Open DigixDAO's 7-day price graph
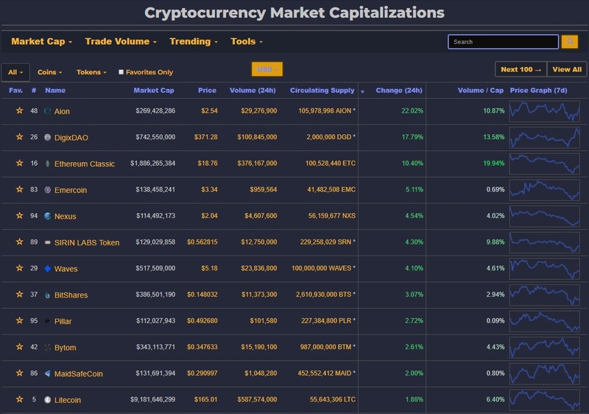Image resolution: width=589 pixels, height=414 pixels. click(544, 138)
